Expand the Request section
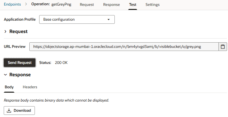This screenshot has height=117, width=228. click(x=6, y=31)
